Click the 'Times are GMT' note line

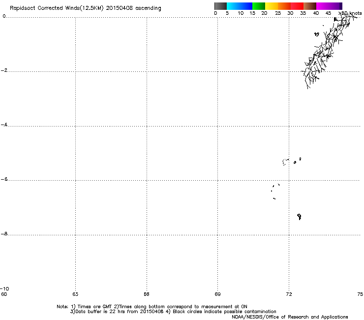point(152,307)
